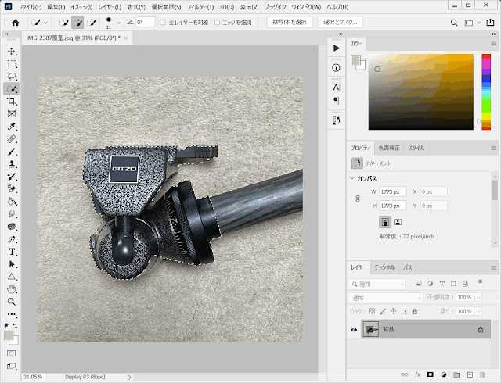Click the foreground color swatch in toolbox
This screenshot has width=501, height=383.
click(9, 335)
